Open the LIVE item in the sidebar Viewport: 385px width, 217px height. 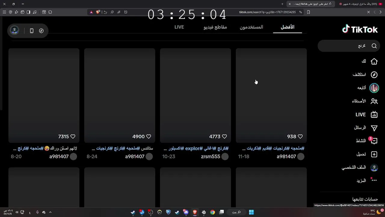point(366,115)
